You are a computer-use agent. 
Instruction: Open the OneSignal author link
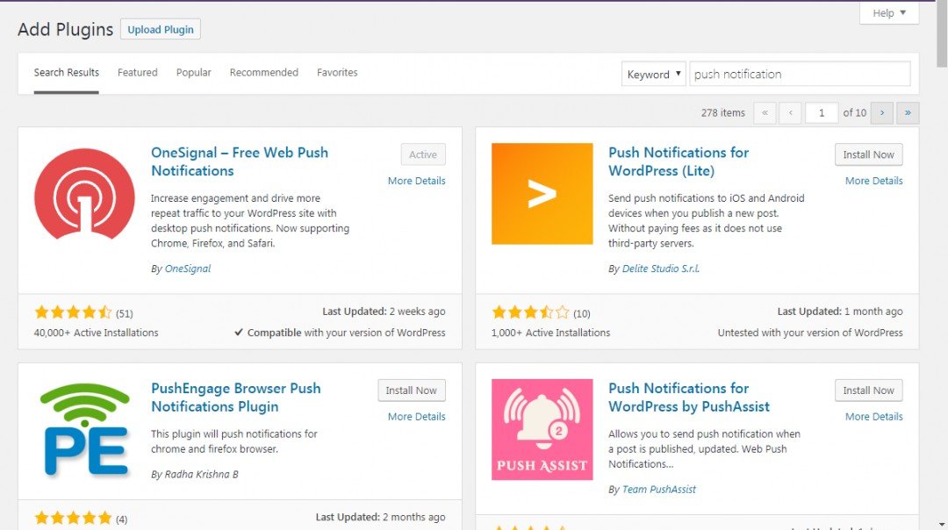point(188,269)
